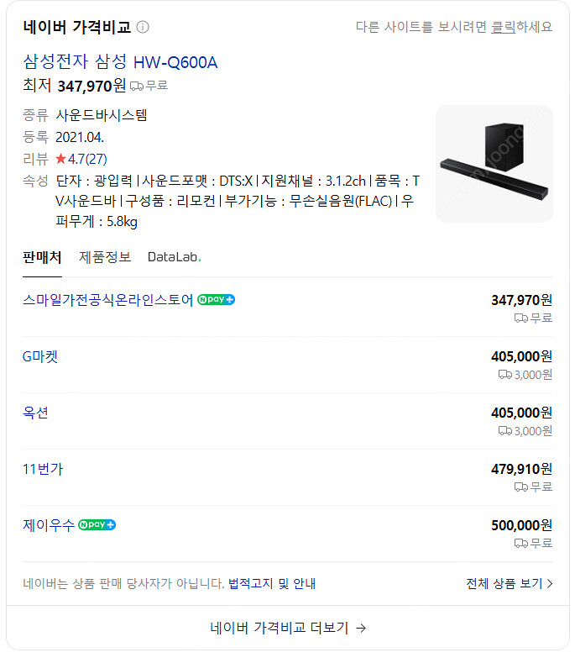The height and width of the screenshot is (663, 575).
Task: Click the soundbar product thumbnail image
Action: click(x=494, y=164)
